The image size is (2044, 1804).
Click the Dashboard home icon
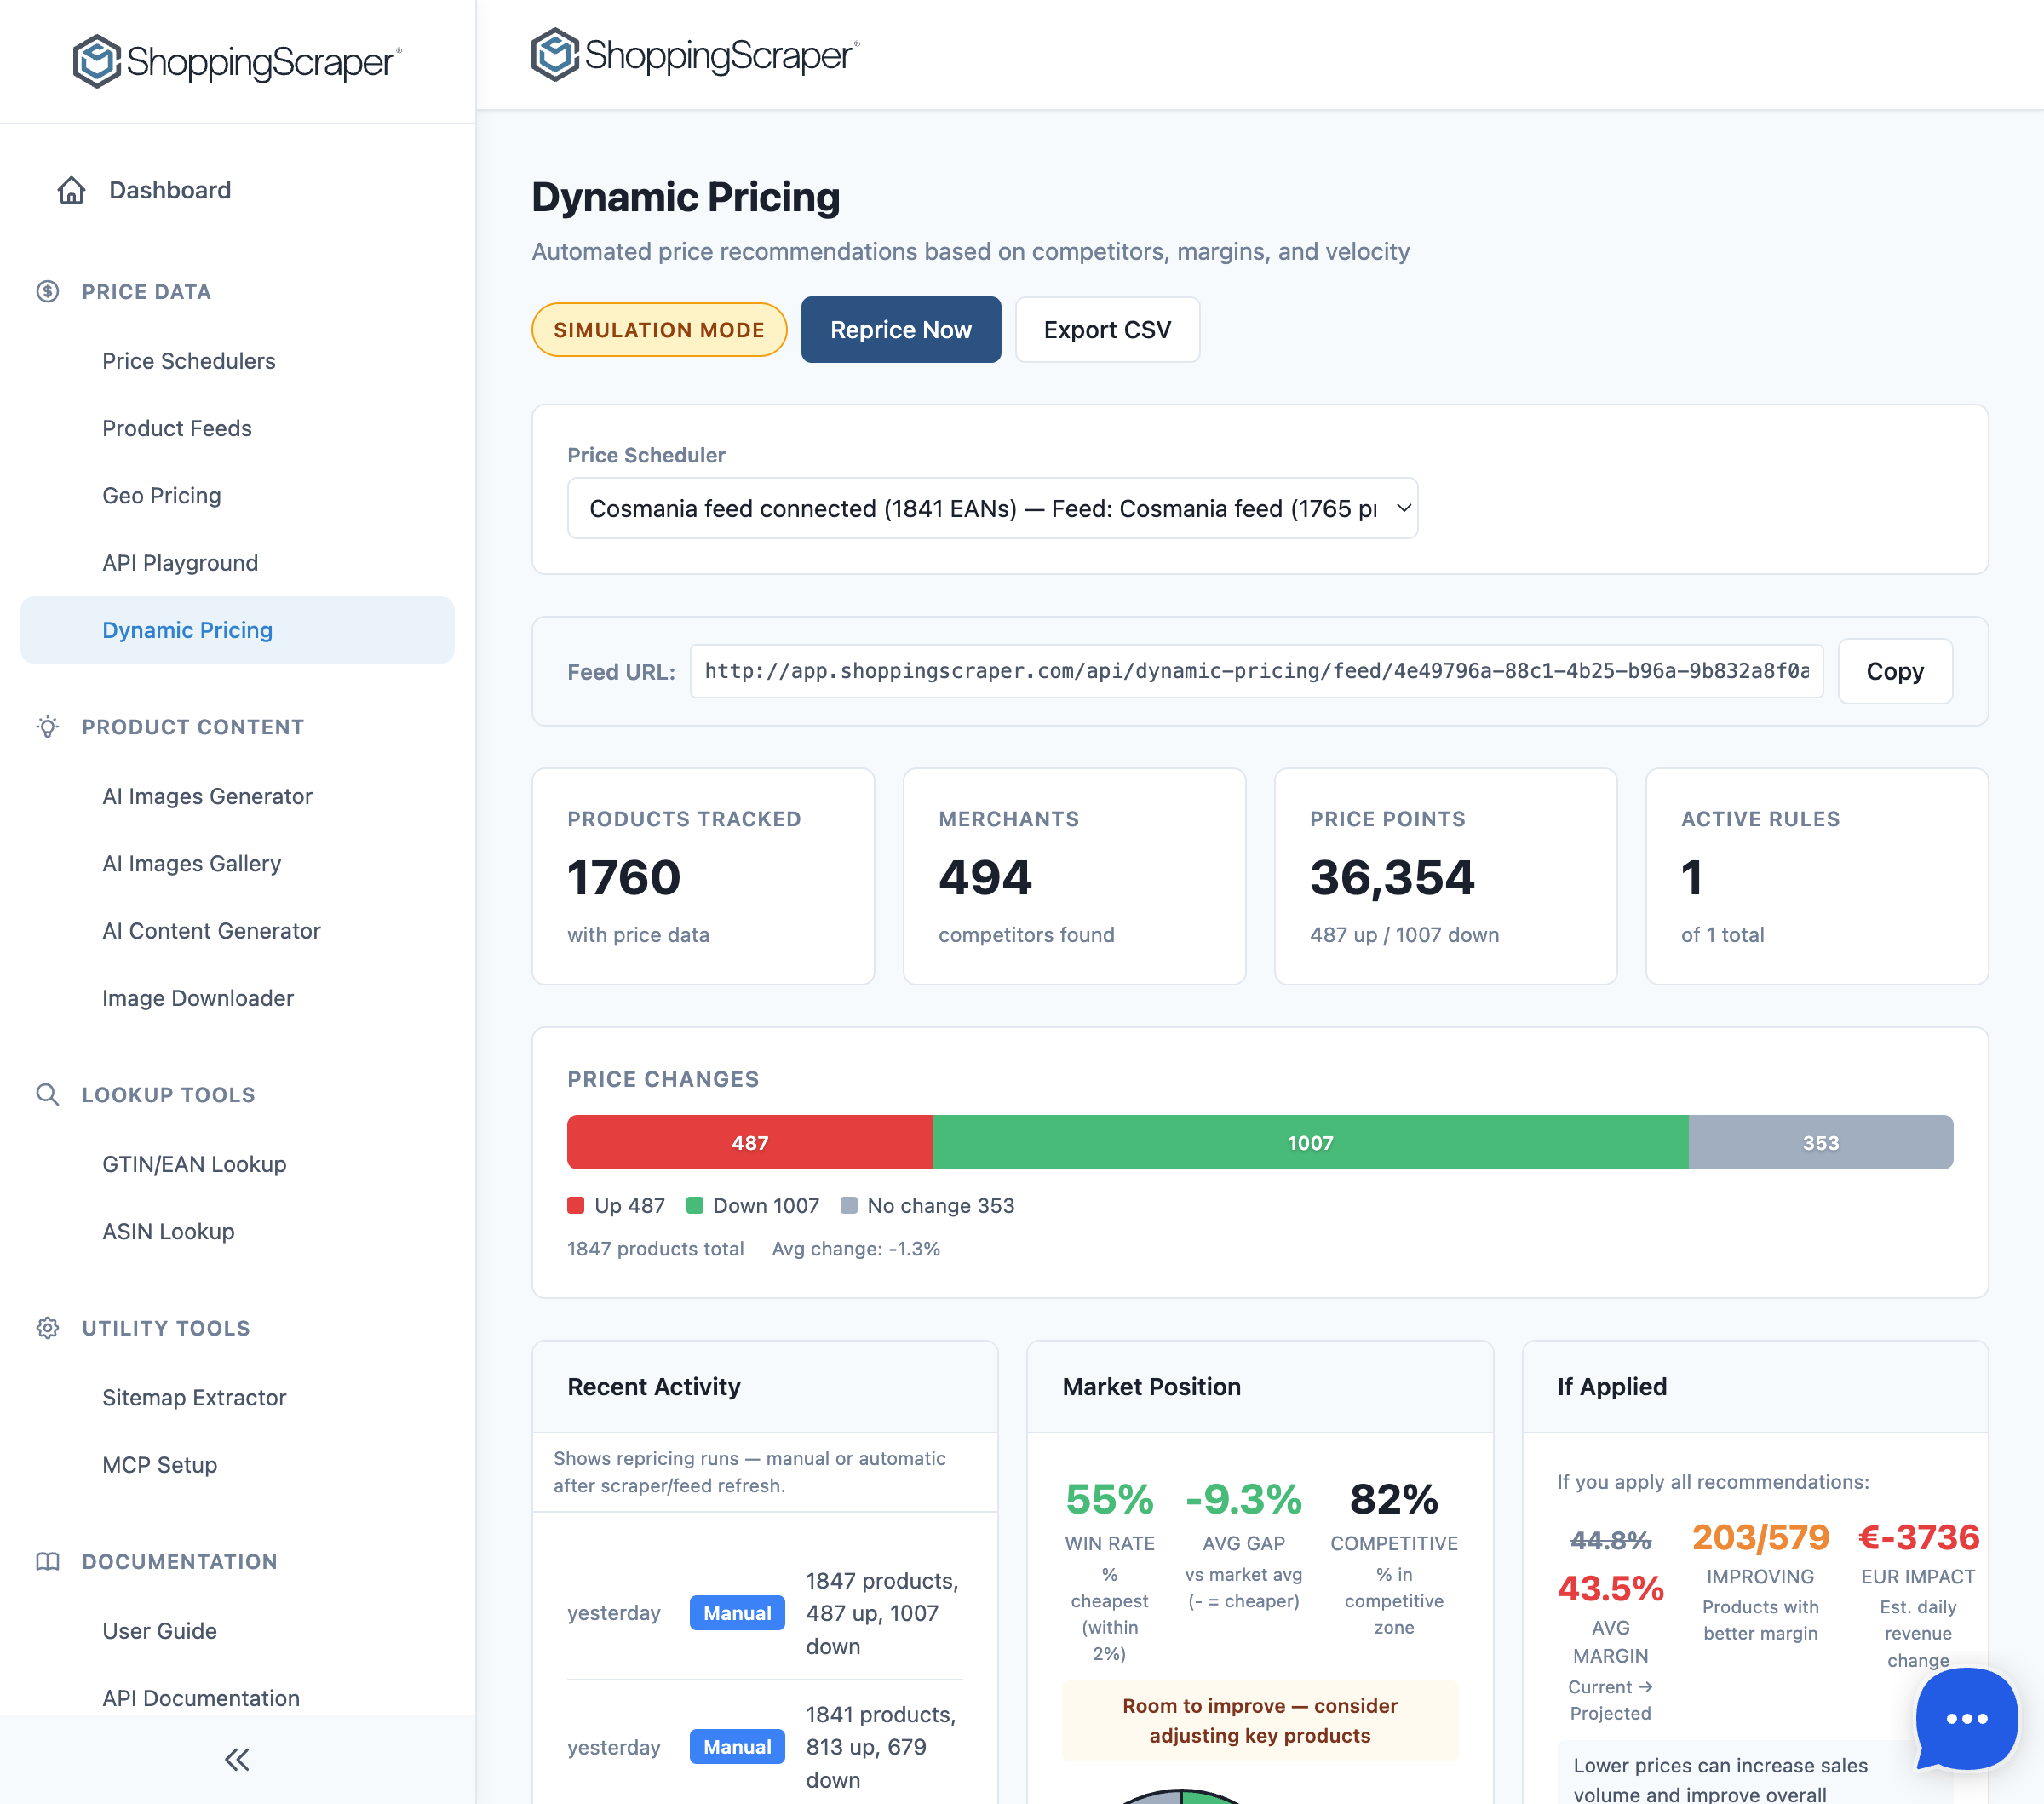pyautogui.click(x=71, y=189)
